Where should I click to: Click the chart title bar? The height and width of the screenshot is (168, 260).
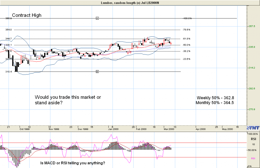[130, 2]
